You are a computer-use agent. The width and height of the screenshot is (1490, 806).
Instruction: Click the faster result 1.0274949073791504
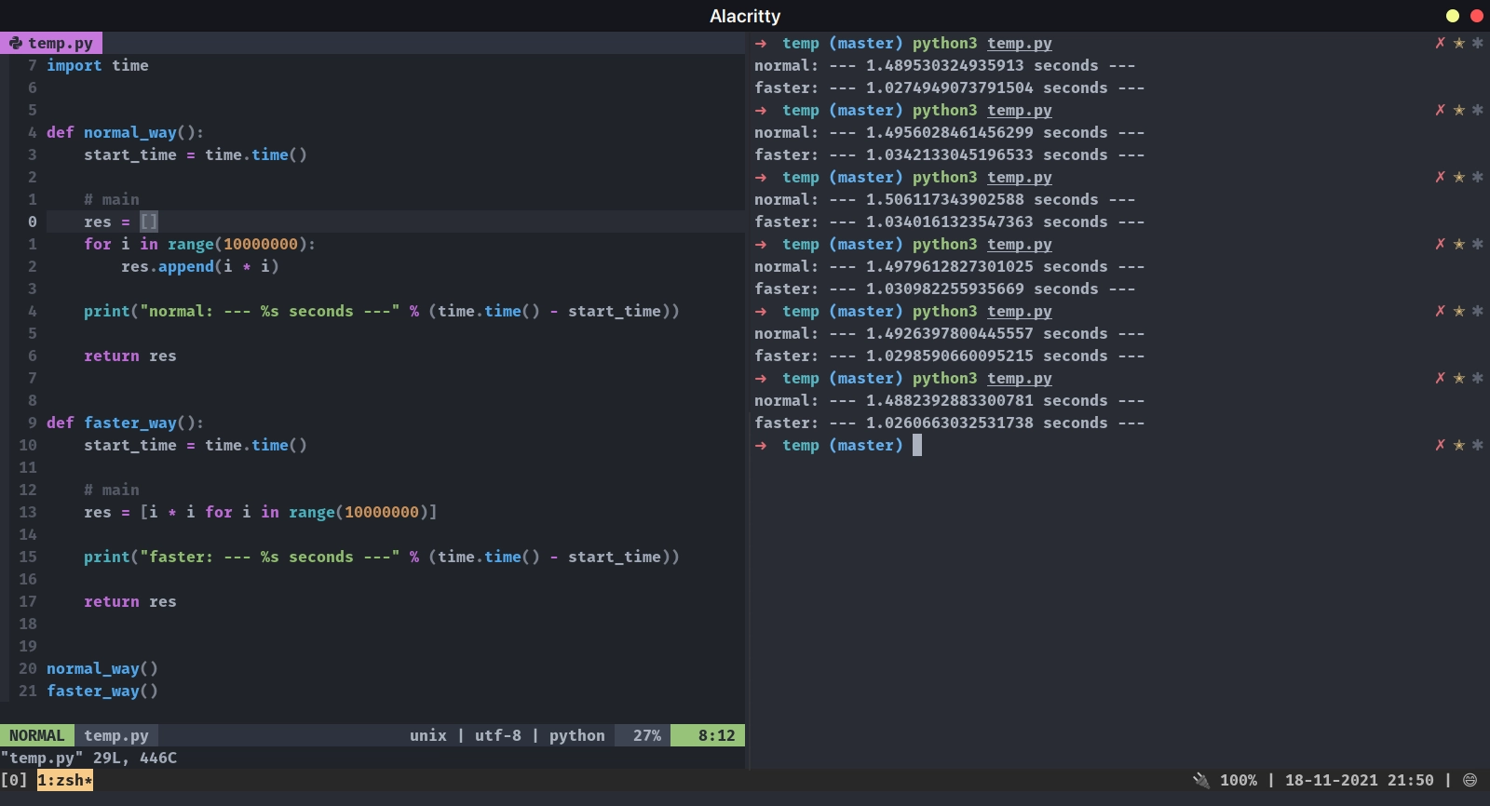(950, 87)
